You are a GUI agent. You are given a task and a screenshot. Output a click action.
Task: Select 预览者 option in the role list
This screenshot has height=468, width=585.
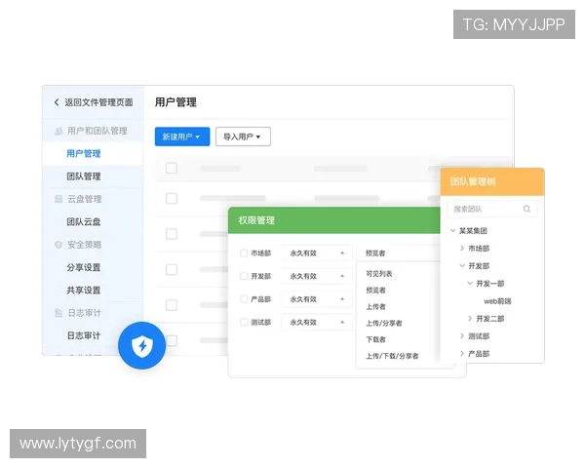(x=375, y=291)
